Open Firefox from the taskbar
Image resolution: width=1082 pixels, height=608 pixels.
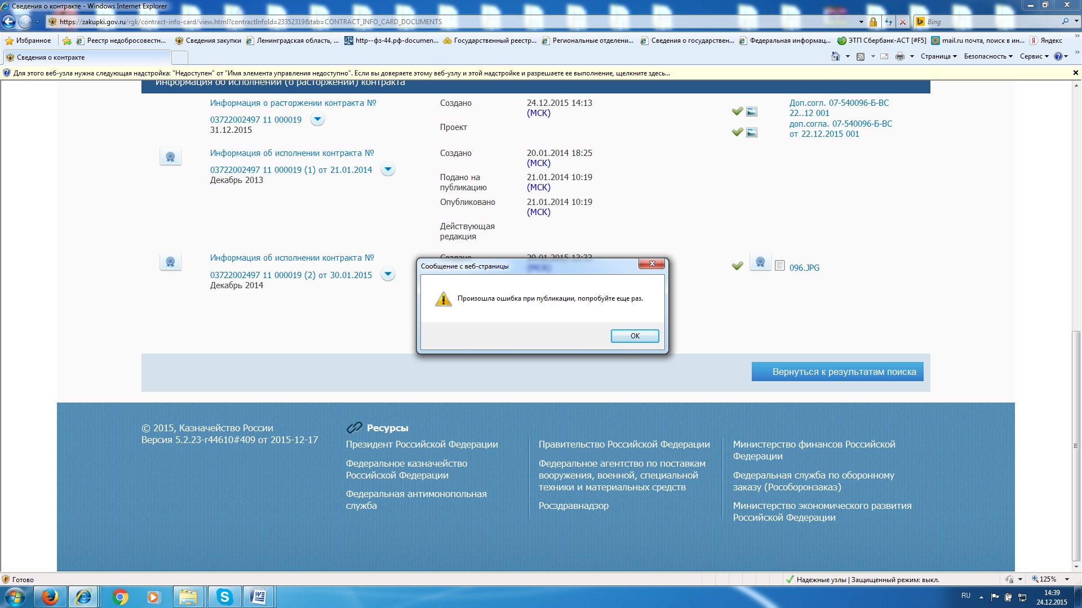point(50,597)
